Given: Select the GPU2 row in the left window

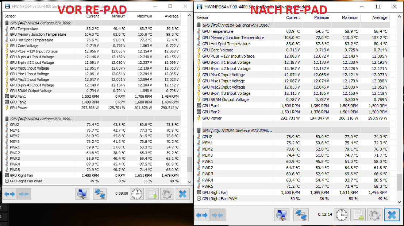Looking at the screenshot, I should click(92, 125).
